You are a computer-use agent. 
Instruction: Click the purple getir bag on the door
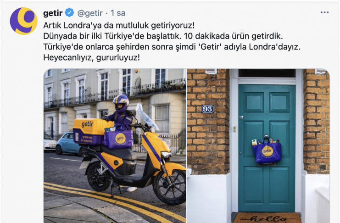tap(267, 150)
